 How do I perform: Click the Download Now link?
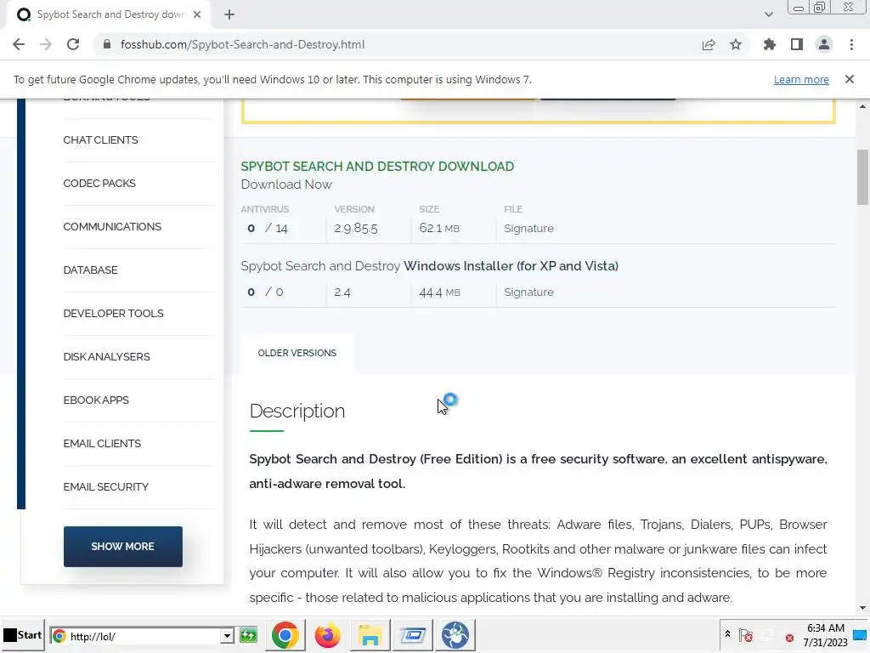coord(286,185)
